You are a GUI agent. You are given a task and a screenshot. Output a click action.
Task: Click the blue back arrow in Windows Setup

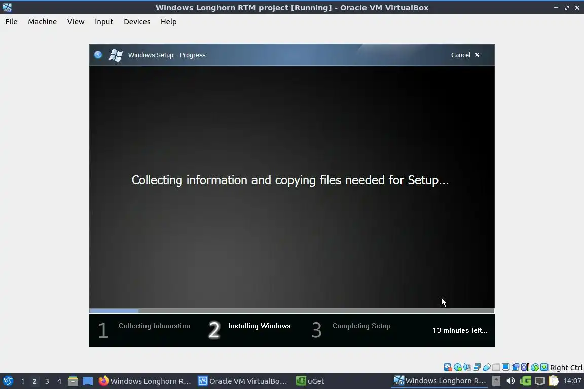click(98, 55)
